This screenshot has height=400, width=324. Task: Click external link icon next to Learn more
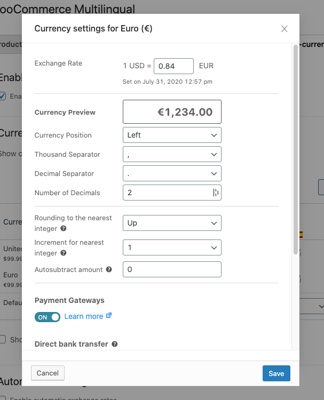(x=109, y=316)
